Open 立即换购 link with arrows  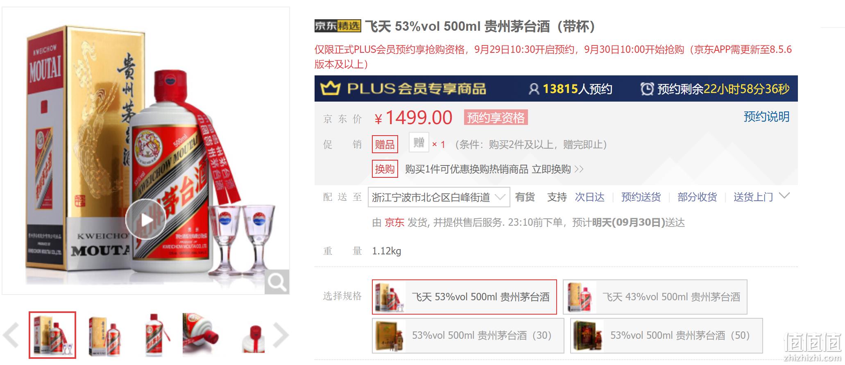point(557,169)
